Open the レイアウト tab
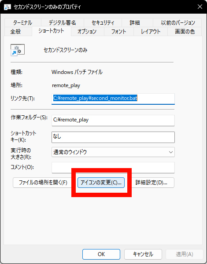This screenshot has height=264, width=207. tap(151, 32)
